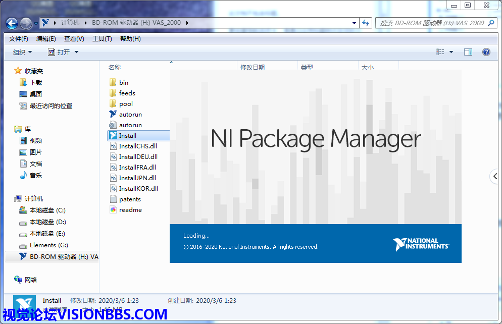Image resolution: width=502 pixels, height=324 pixels.
Task: Open the 工具(T) menu
Action: point(102,38)
